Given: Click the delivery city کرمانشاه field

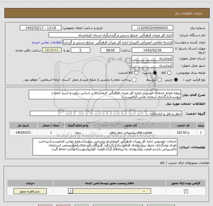Looking at the screenshot, I should [152, 66].
